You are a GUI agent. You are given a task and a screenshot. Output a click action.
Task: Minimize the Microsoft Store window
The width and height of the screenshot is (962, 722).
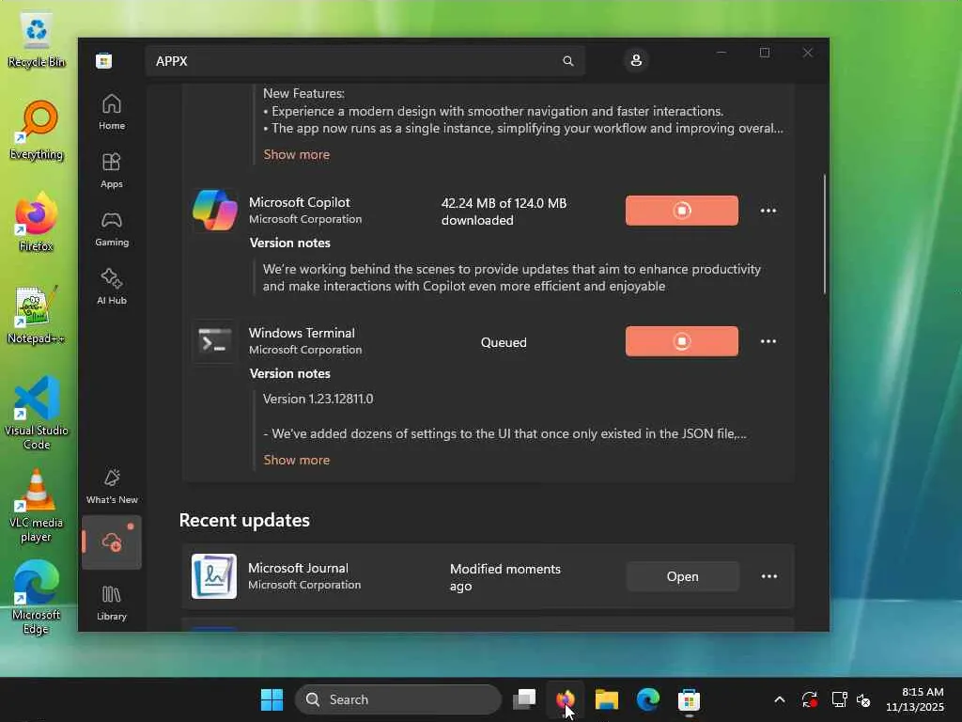click(721, 54)
